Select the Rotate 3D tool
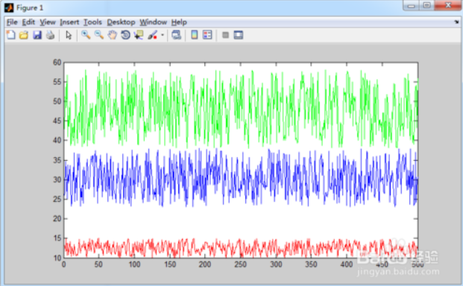This screenshot has height=286, width=463. click(125, 35)
